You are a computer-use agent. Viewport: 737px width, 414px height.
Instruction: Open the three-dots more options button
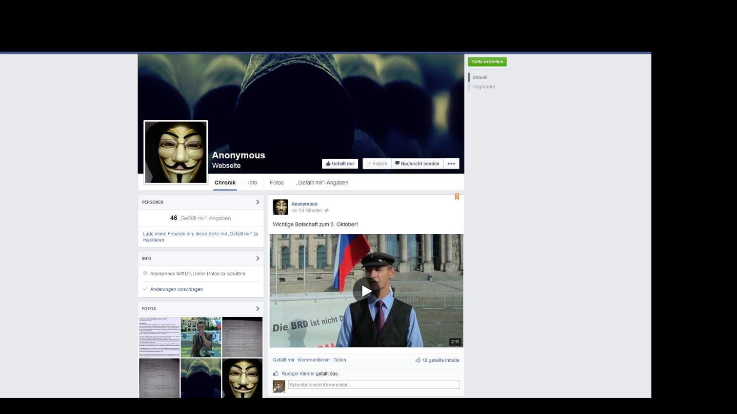(x=451, y=164)
